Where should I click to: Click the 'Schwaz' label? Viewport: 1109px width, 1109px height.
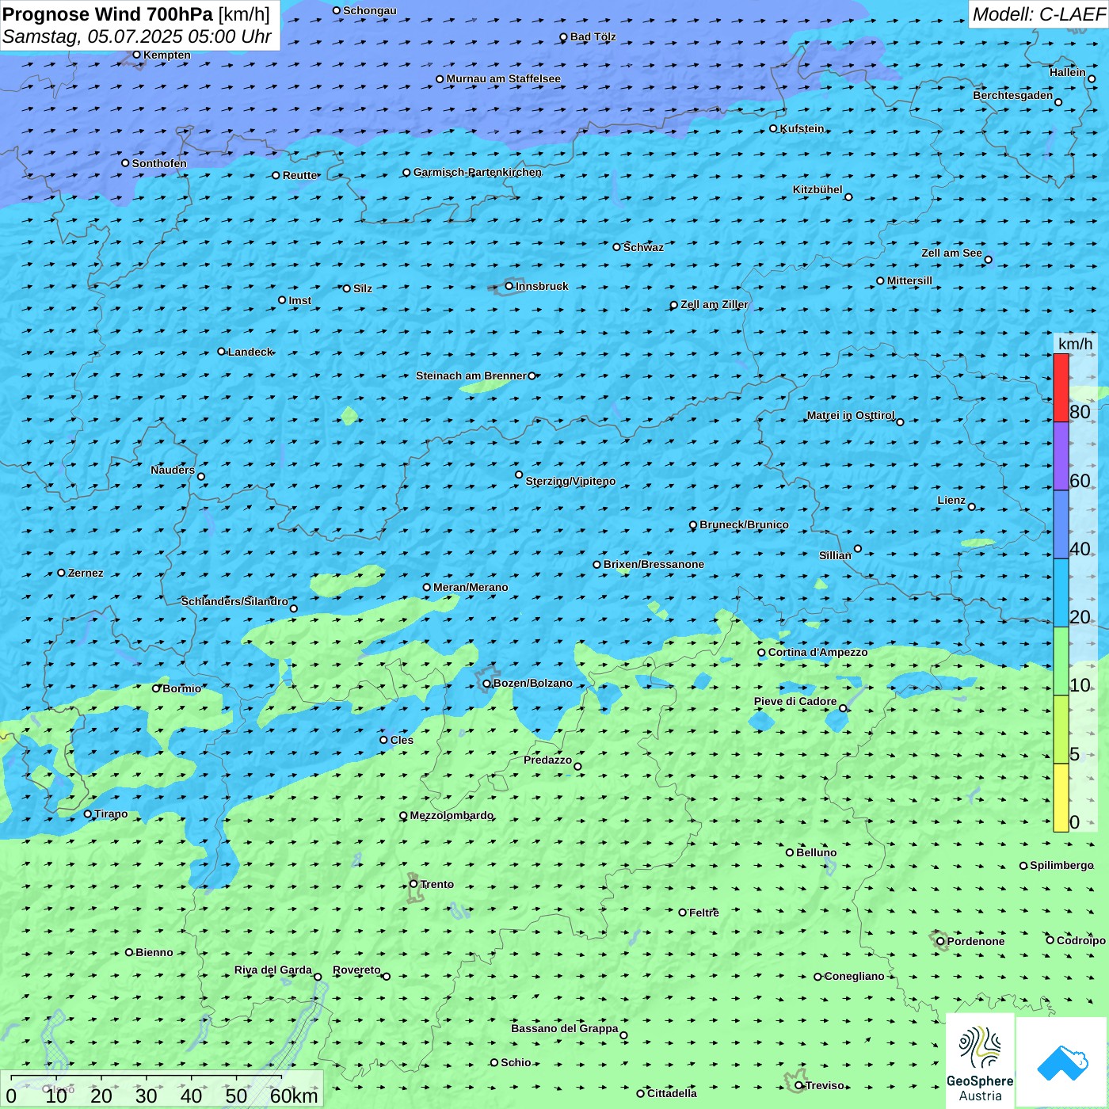pos(643,247)
